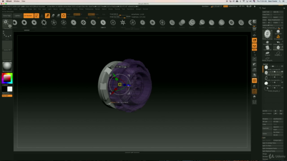287x161 pixels.
Task: Toggle visibility of PM3D_Ring3D_2 subtool
Action: click(282, 88)
